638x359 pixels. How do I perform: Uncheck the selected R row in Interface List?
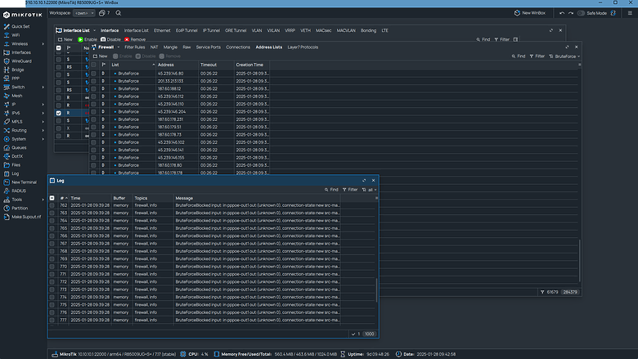[59, 113]
